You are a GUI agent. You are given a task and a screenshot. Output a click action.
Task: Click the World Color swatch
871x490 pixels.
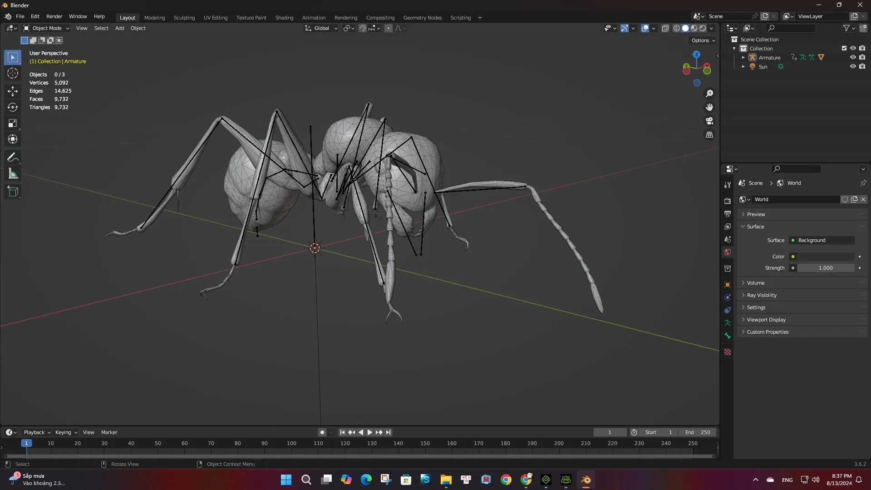click(825, 257)
